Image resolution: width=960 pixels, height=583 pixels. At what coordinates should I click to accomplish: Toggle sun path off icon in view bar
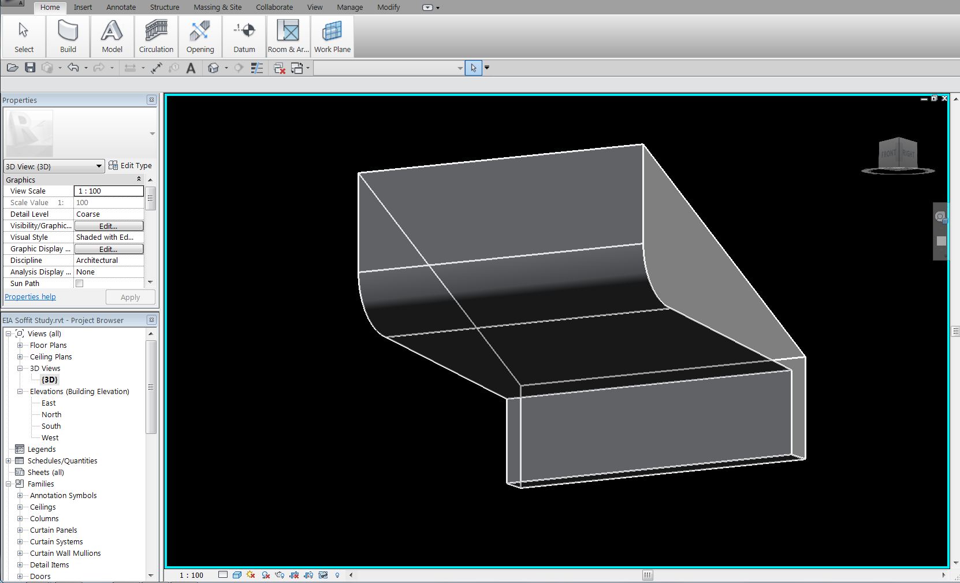click(251, 575)
